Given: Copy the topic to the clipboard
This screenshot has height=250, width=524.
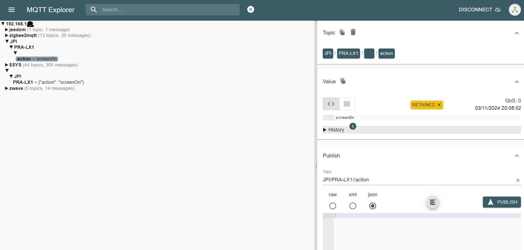Looking at the screenshot, I should pos(342,32).
